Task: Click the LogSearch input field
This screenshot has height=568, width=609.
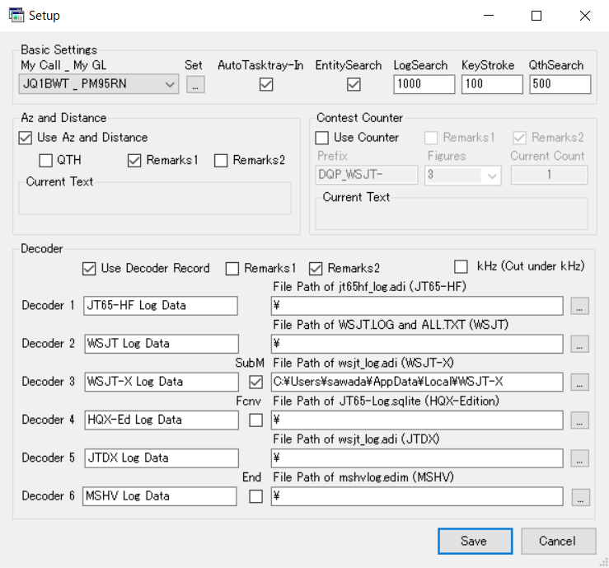Action: pos(423,84)
